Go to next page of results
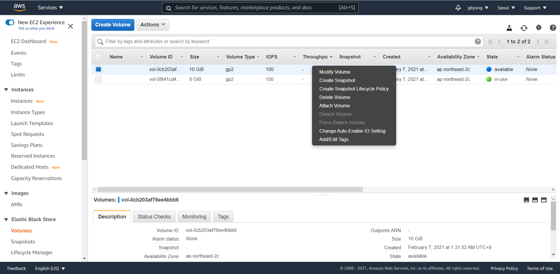The height and width of the screenshot is (274, 560). 538,42
